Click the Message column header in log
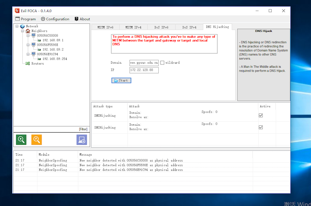Viewport: 311px width, 206px height. pos(165,154)
